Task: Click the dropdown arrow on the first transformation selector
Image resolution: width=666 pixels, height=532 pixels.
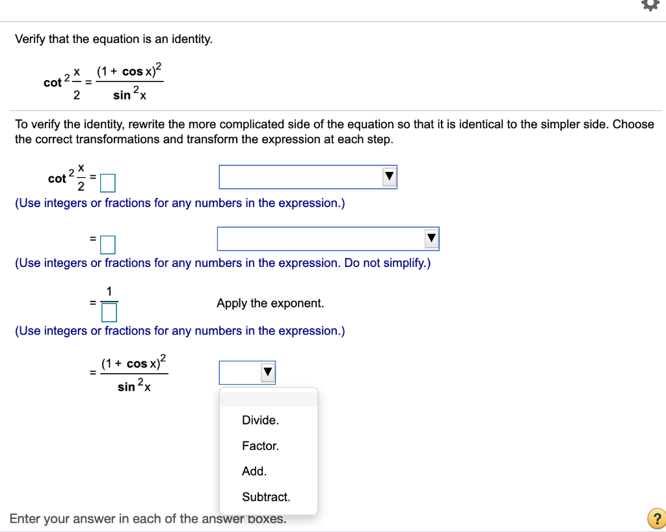Action: click(389, 176)
